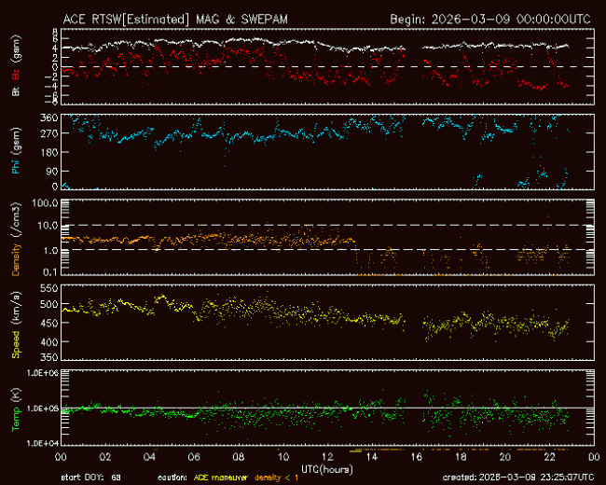Click the "90" tick on the Phi axis

point(52,172)
